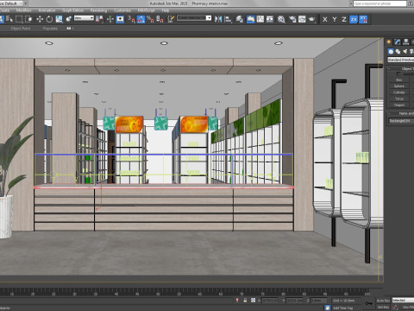Toggle Percent Snap
Image resolution: width=414 pixels, height=311 pixels.
pyautogui.click(x=150, y=19)
